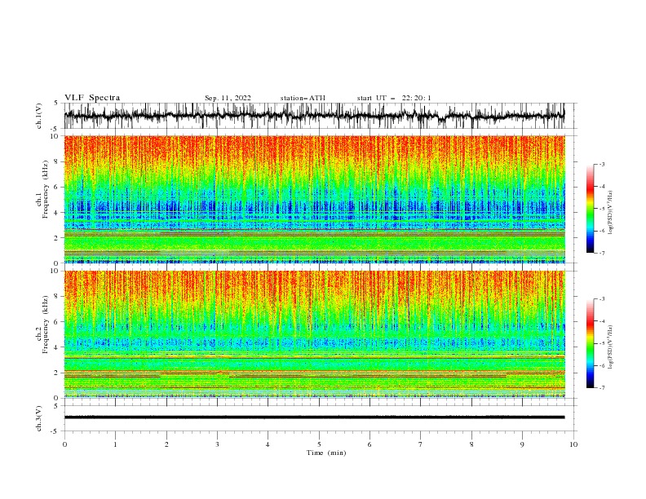Click "4" kHz tick on ch.2 frequency axis
Screen dimensions: 646x499
57,347
